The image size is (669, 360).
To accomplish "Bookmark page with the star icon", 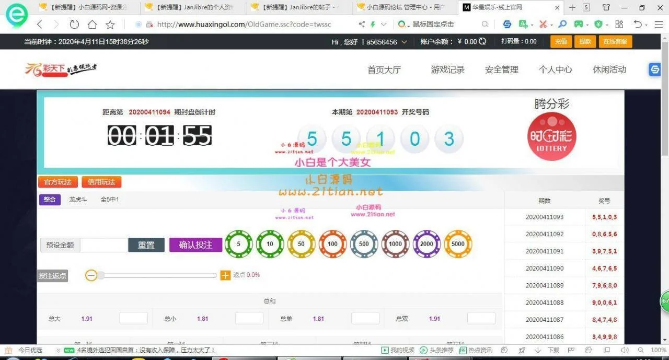I will pos(110,25).
